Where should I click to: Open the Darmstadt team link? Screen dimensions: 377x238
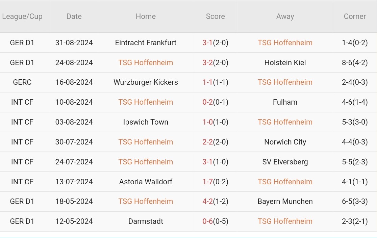click(x=146, y=221)
